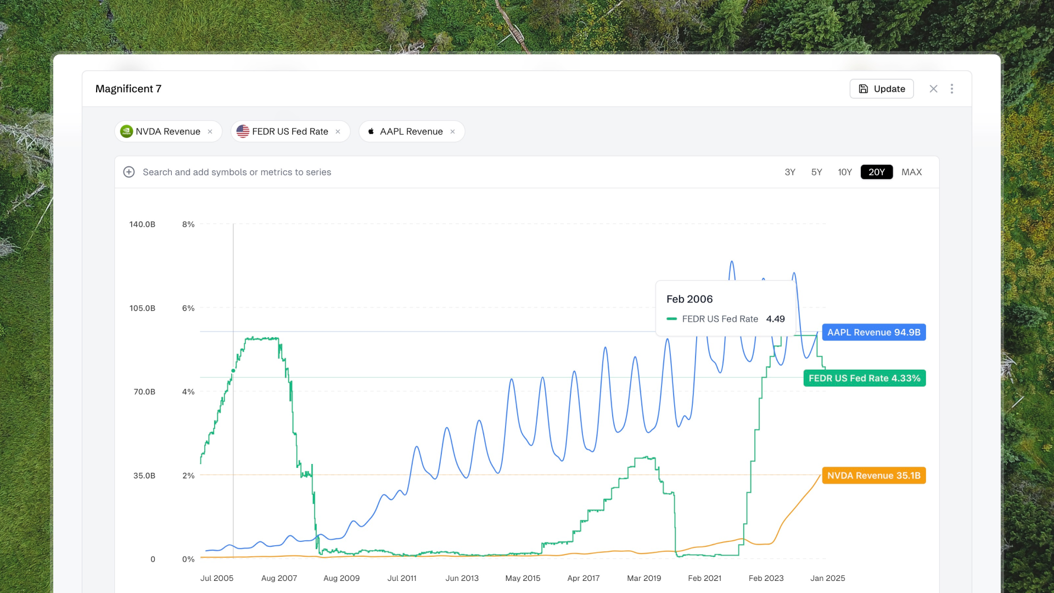Click the 4% rate axis label

(188, 392)
